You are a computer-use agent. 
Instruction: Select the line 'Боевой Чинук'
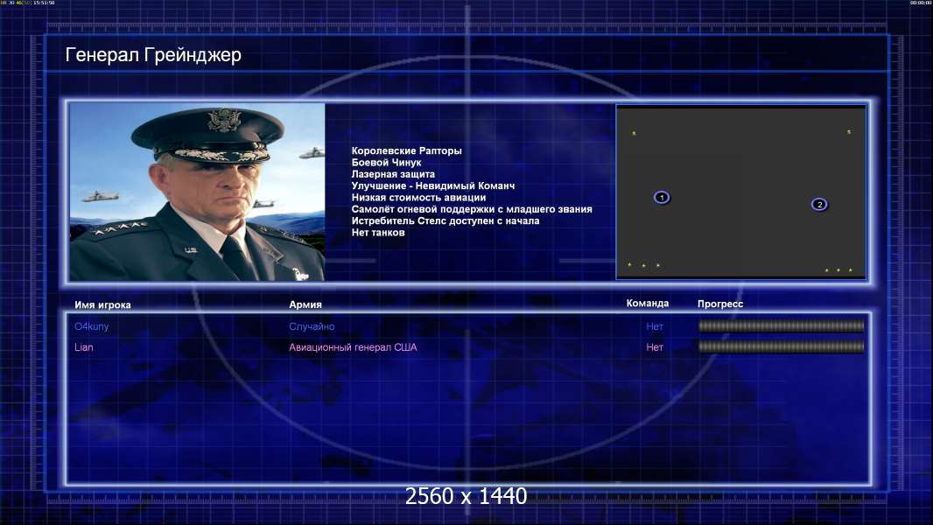(386, 163)
